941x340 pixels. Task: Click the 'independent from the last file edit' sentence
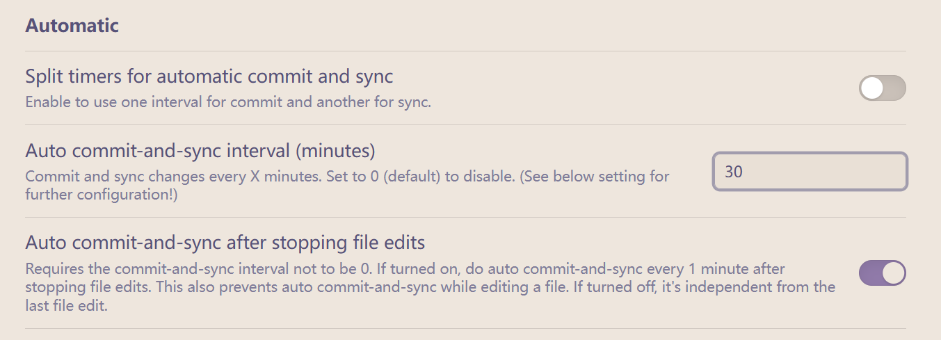431,296
